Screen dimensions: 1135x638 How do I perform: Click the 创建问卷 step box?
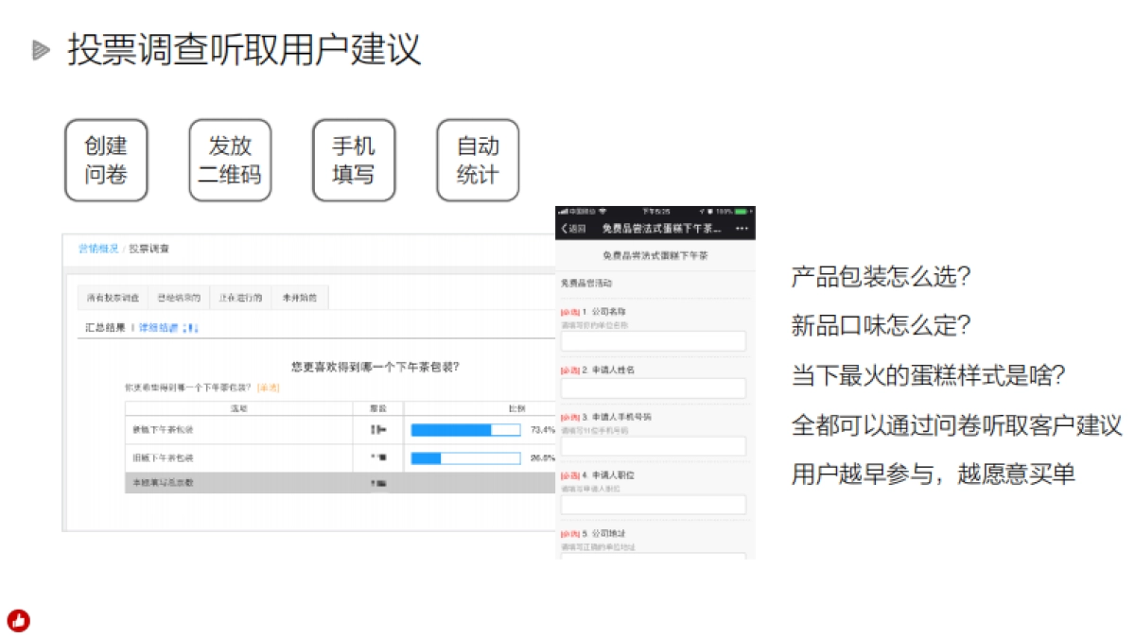(x=106, y=159)
